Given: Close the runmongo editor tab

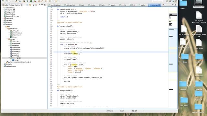Looking at the screenshot, I should [159, 5].
